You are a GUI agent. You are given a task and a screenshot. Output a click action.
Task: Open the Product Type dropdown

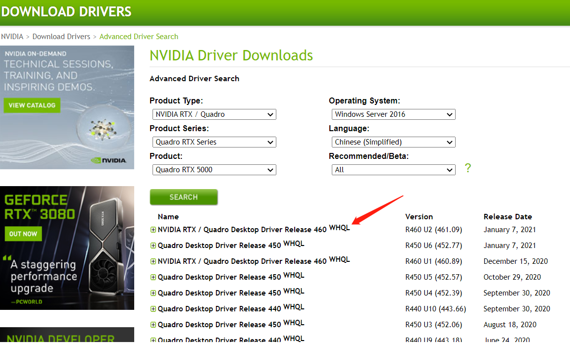(x=214, y=114)
